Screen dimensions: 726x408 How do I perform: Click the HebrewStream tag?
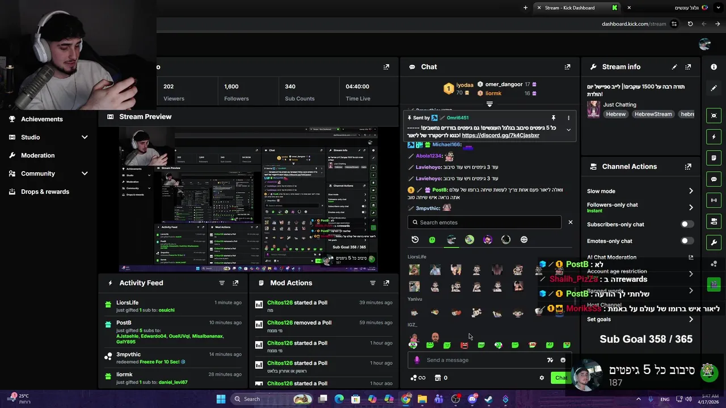[653, 114]
